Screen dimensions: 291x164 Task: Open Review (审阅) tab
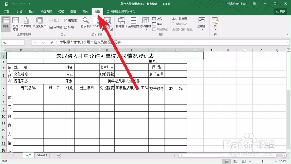coord(85,12)
